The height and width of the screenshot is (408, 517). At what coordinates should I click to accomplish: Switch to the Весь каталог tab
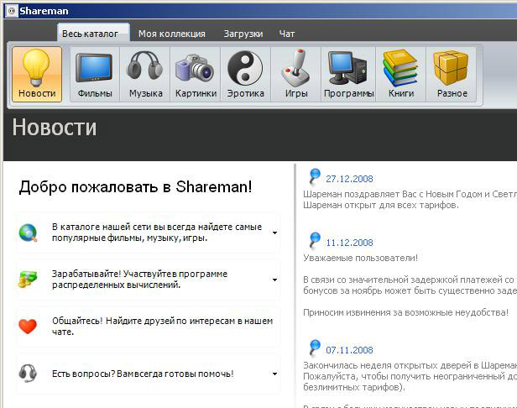pyautogui.click(x=93, y=33)
